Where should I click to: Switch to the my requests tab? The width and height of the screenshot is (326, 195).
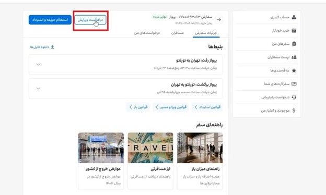pos(147,33)
